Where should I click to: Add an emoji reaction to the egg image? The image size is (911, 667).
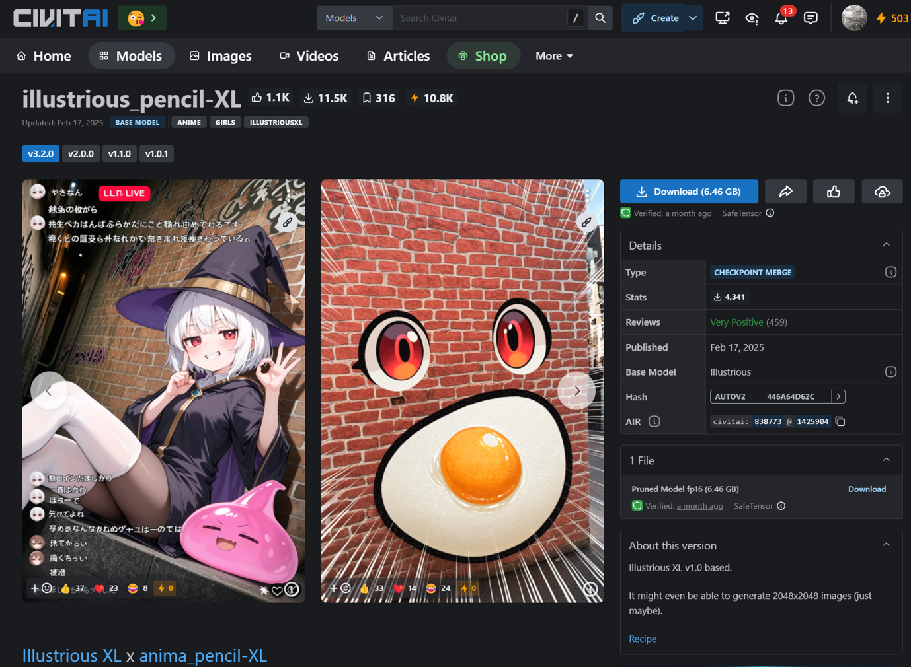coord(340,588)
